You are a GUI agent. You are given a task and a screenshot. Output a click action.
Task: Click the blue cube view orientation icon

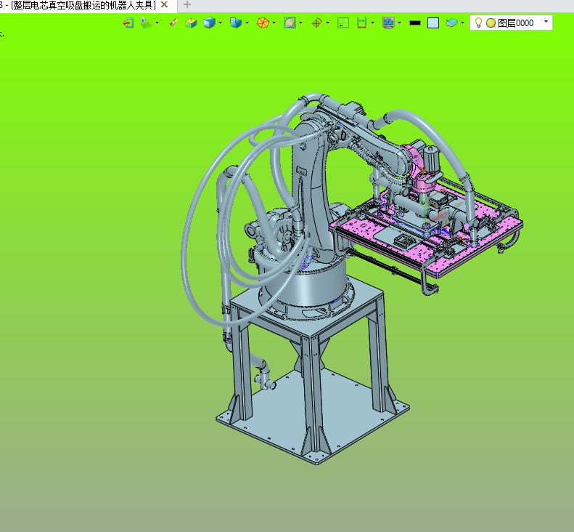pyautogui.click(x=236, y=23)
